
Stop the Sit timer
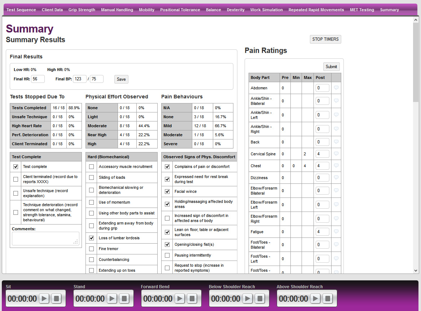point(56,298)
